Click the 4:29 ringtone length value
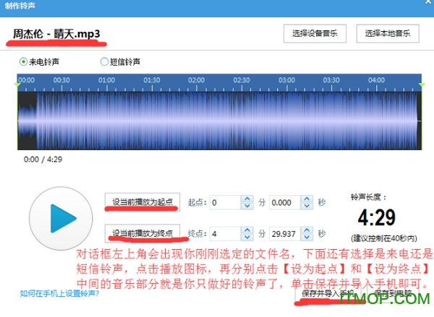Viewport: 434px width, 317px height. pyautogui.click(x=377, y=218)
